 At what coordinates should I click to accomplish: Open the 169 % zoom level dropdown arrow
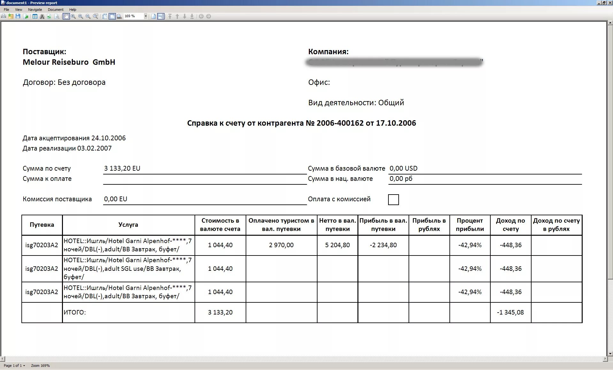coord(146,16)
